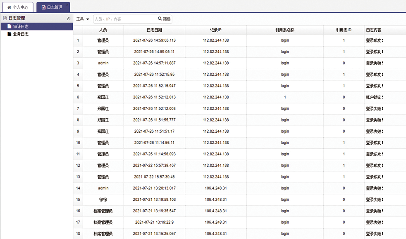Click the 日志管理 panel header icon
The width and height of the screenshot is (406, 239).
pos(5,18)
